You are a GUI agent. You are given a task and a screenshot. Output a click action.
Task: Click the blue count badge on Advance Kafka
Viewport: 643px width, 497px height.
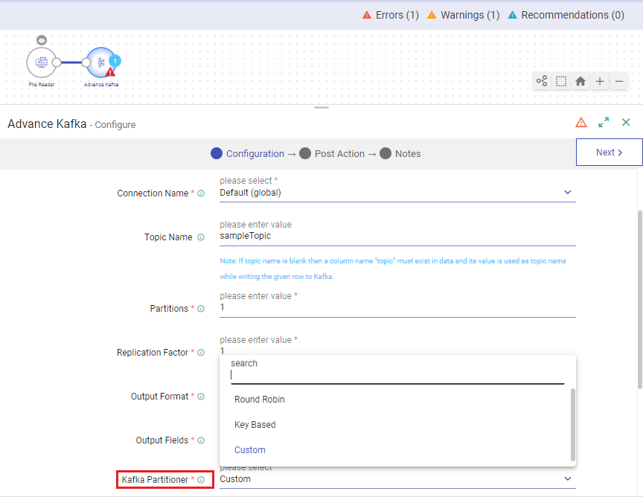tap(115, 61)
